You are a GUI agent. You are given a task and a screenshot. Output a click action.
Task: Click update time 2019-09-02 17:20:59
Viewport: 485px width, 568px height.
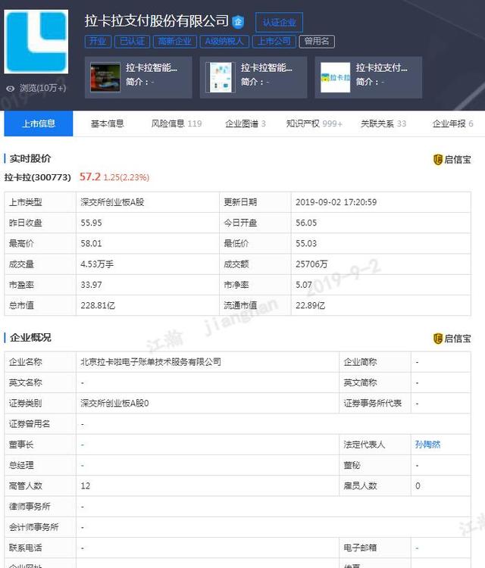click(x=336, y=202)
